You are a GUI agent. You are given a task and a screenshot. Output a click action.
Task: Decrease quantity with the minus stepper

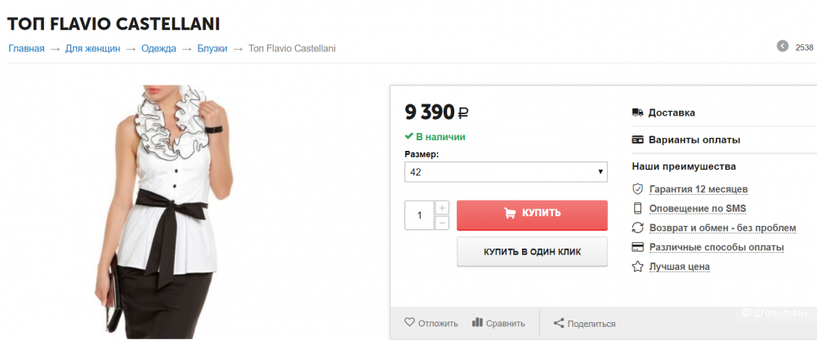(442, 223)
